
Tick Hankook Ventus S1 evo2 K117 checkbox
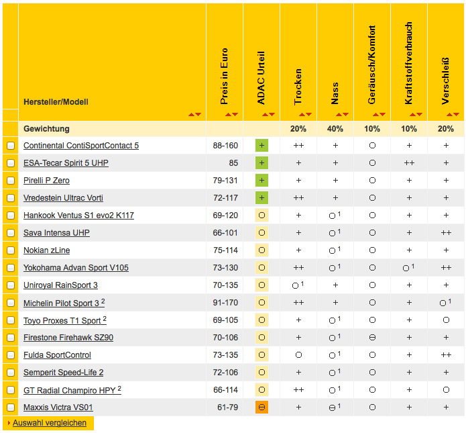click(x=11, y=215)
